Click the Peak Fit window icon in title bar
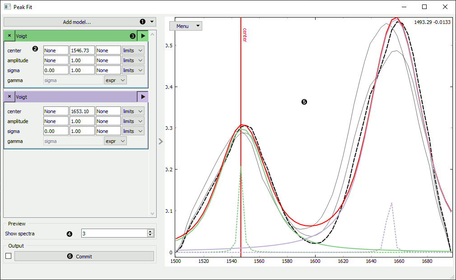 [x=8, y=7]
